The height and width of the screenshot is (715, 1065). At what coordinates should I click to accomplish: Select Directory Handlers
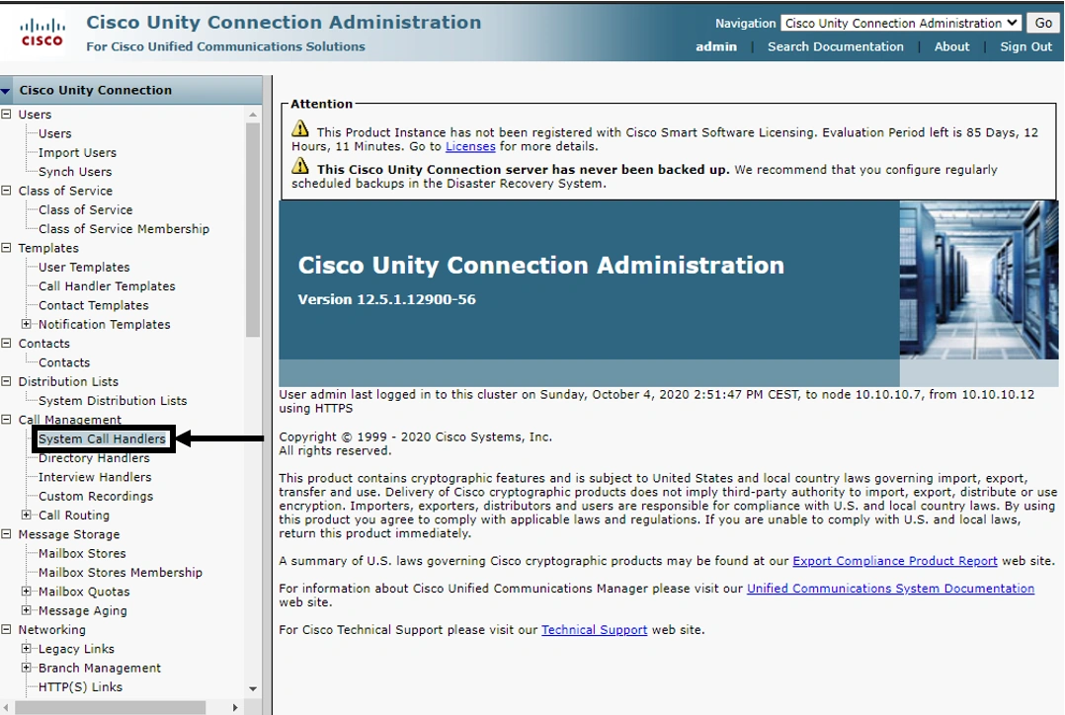[x=95, y=457]
